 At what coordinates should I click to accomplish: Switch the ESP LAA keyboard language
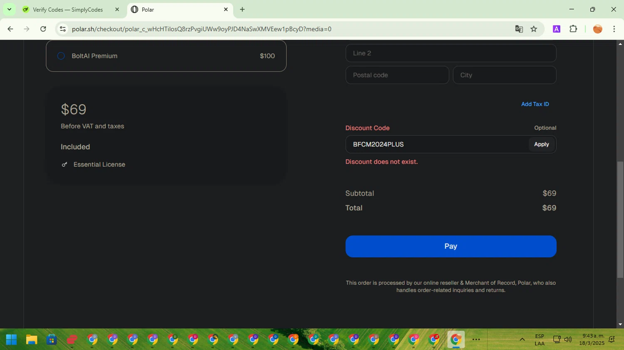(540, 340)
